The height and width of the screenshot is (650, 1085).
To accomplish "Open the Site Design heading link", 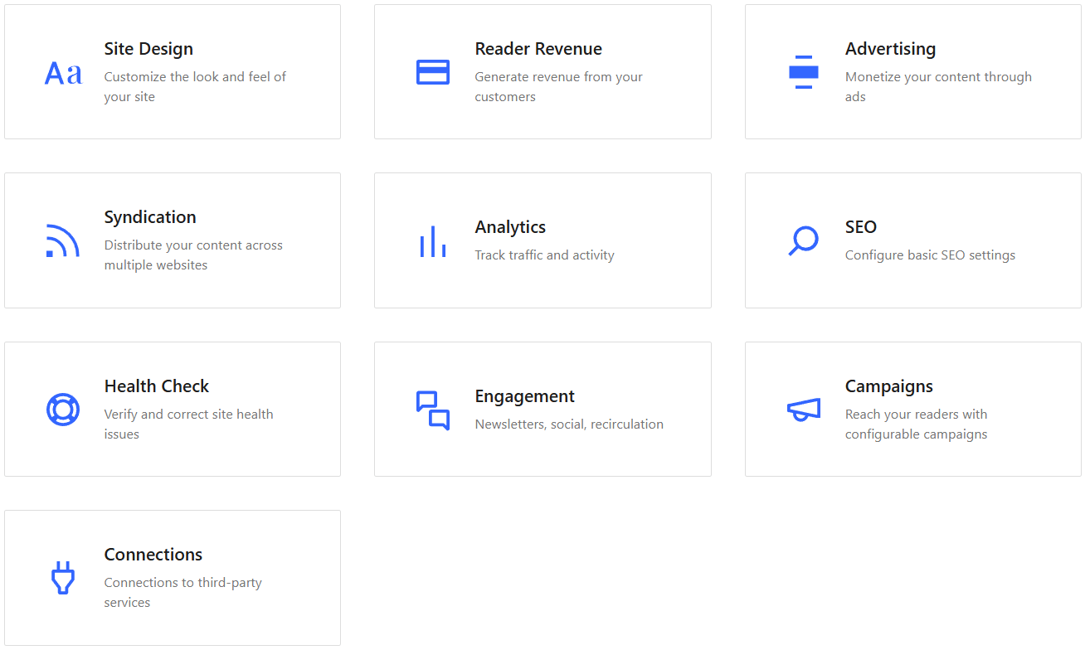I will click(x=148, y=49).
